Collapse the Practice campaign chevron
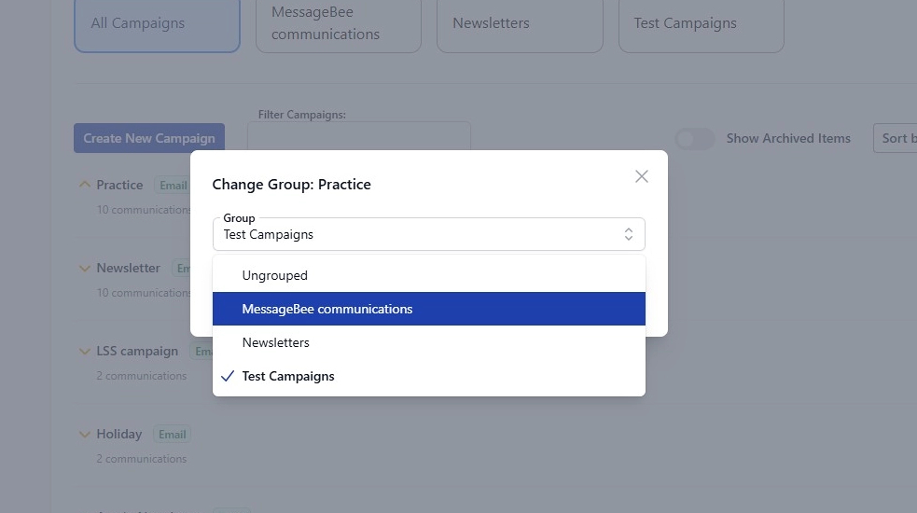The height and width of the screenshot is (513, 917). click(85, 185)
